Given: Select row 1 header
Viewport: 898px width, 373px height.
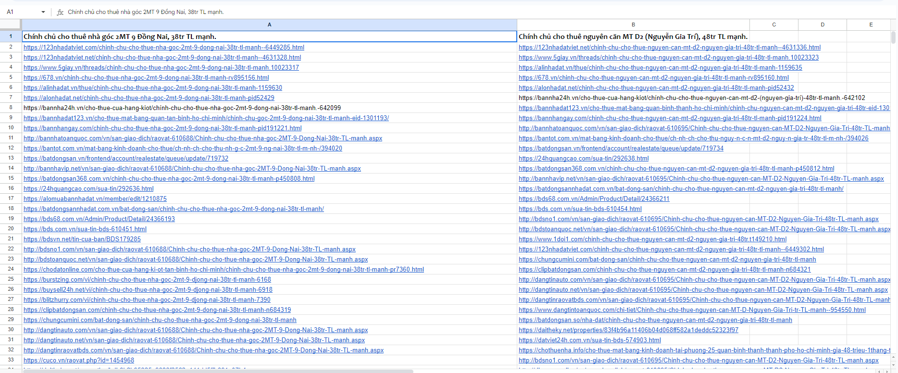Looking at the screenshot, I should click(11, 37).
